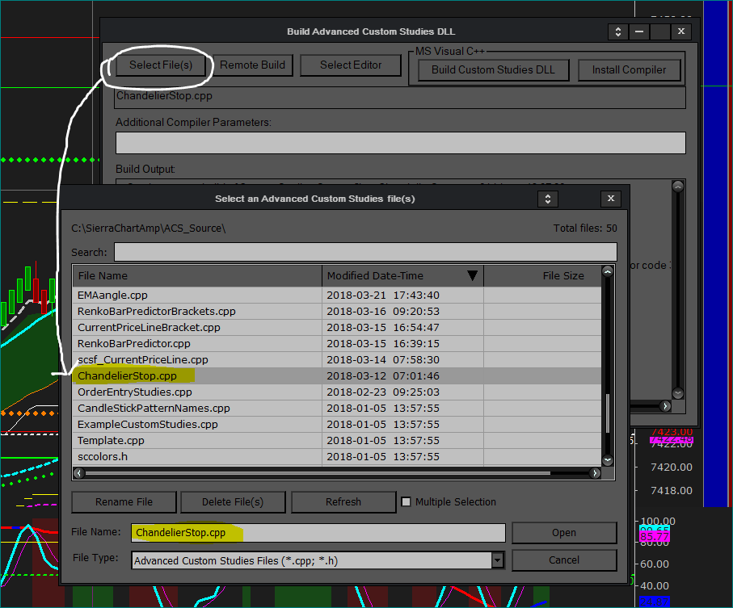733x608 pixels.
Task: Click Build Output scroll up arrow
Action: click(x=678, y=187)
